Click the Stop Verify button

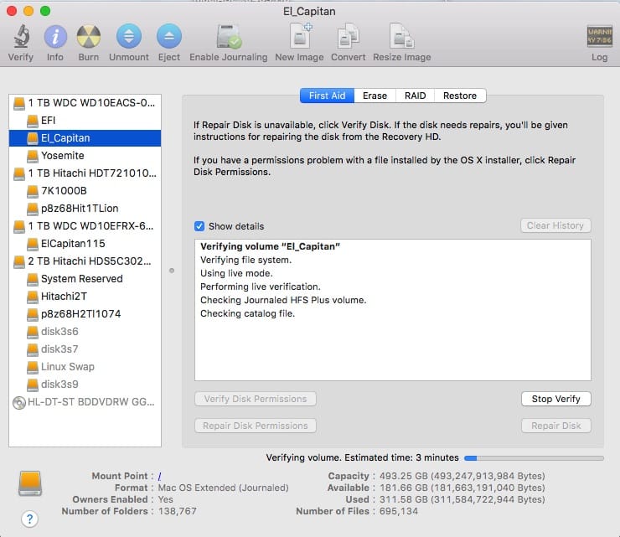point(555,399)
